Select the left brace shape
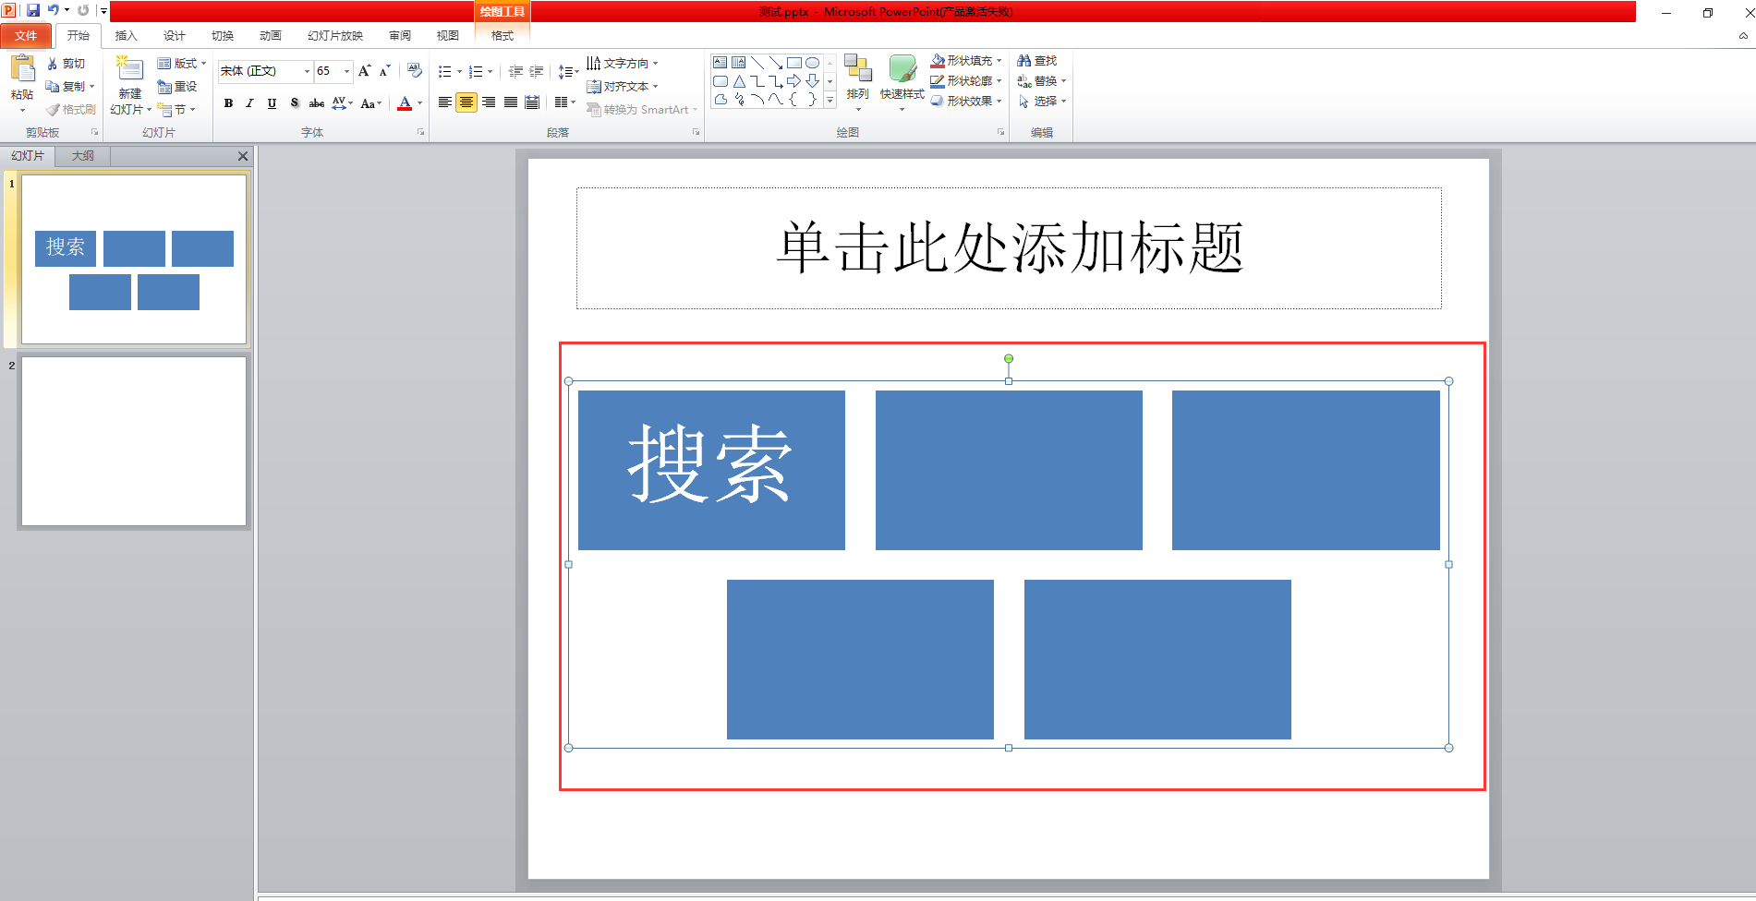The height and width of the screenshot is (901, 1756). pyautogui.click(x=794, y=100)
